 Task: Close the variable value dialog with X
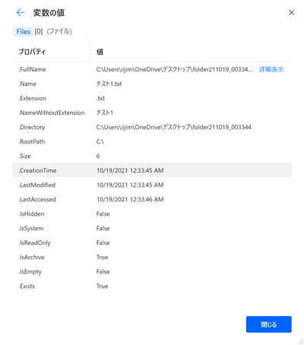click(291, 12)
